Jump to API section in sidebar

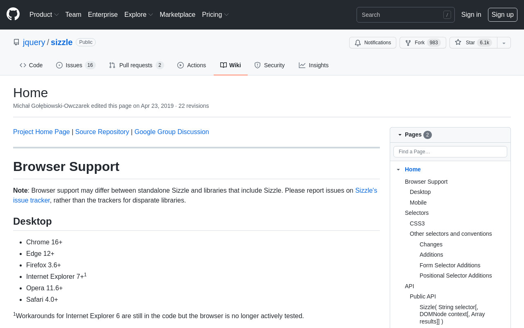coord(409,286)
